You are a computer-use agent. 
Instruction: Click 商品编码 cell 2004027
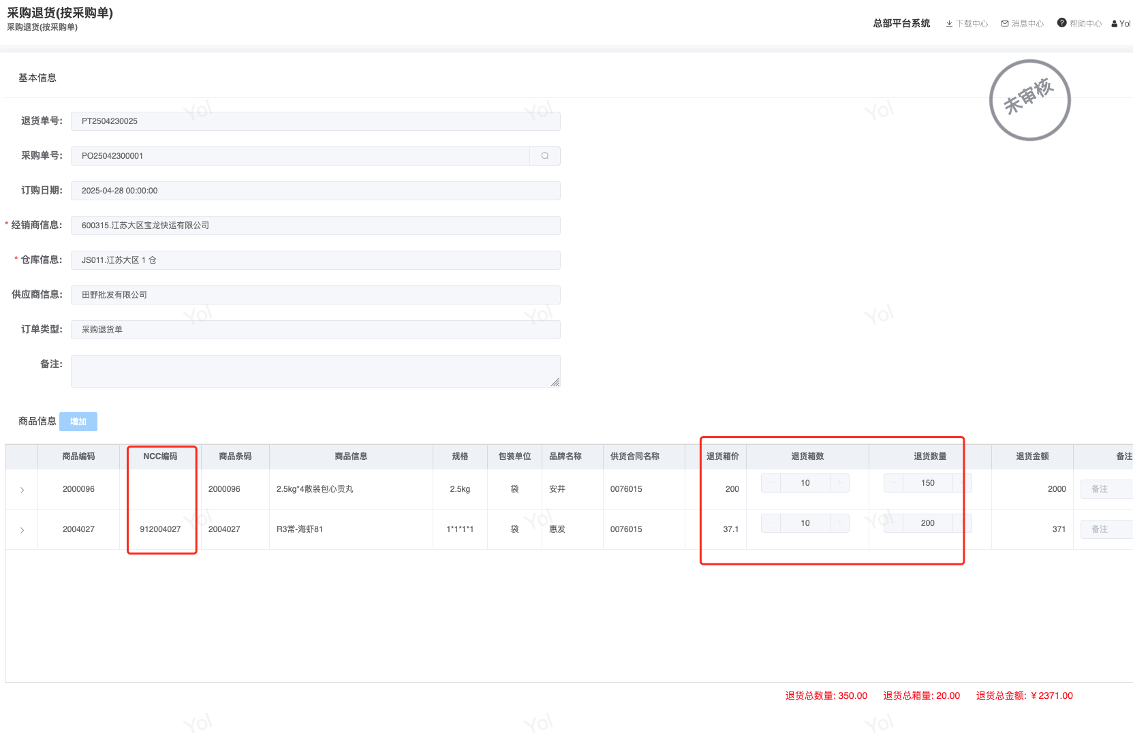pyautogui.click(x=78, y=529)
